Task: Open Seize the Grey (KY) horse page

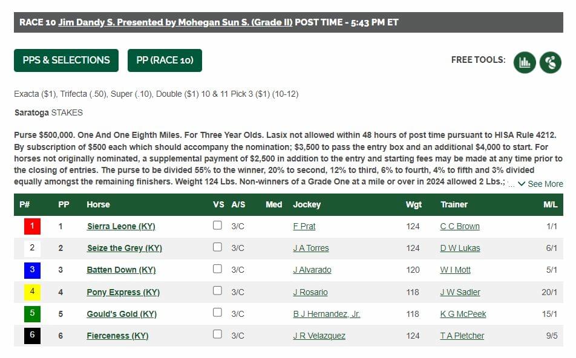Action: (x=125, y=248)
